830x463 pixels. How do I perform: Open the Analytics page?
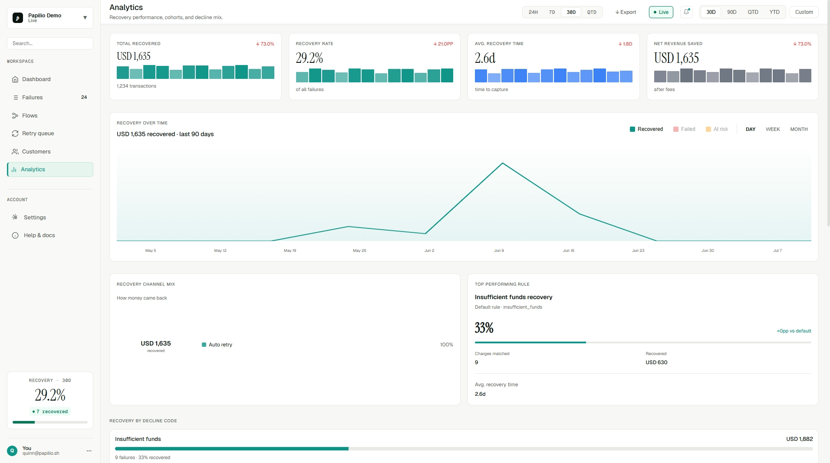click(50, 170)
